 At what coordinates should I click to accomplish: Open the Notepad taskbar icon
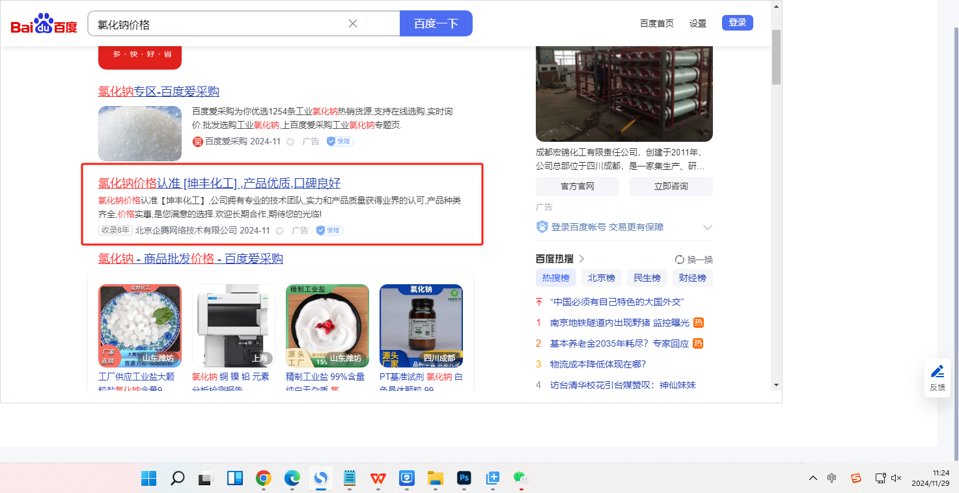click(x=350, y=478)
